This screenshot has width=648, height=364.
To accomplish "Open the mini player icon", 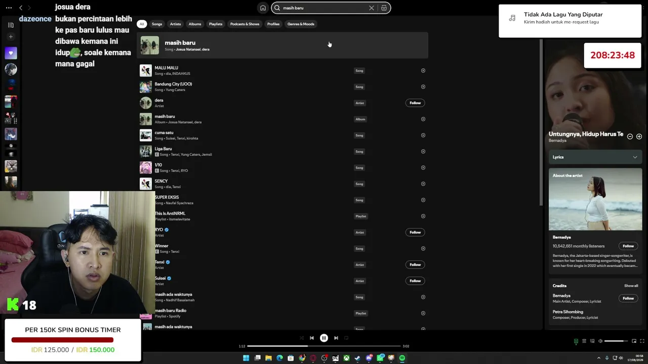I will [x=634, y=341].
